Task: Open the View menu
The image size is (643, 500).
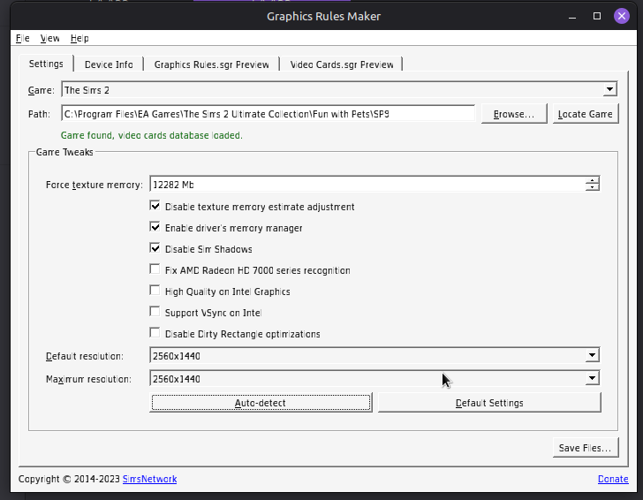Action: pos(49,38)
